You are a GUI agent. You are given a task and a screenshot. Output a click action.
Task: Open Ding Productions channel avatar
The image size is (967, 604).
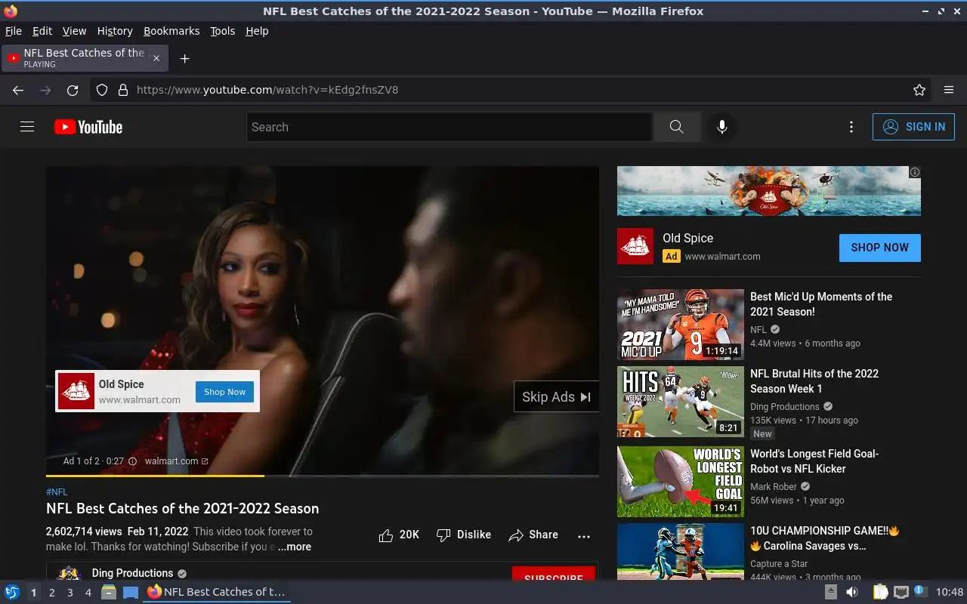[70, 574]
